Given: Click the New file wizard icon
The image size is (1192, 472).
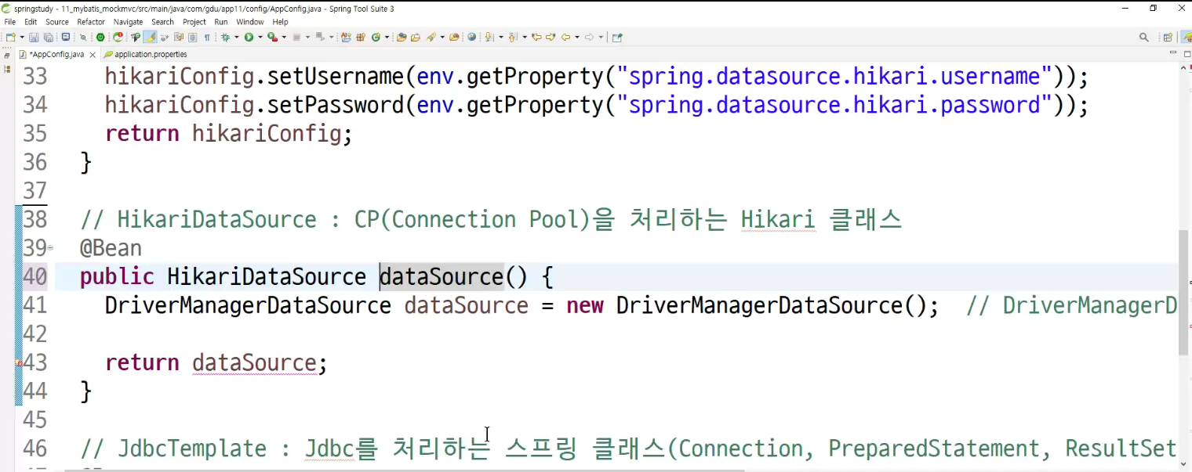Looking at the screenshot, I should coord(10,37).
